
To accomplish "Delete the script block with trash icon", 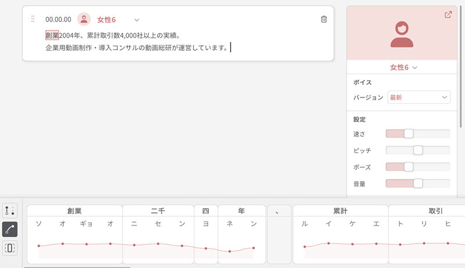I will tap(324, 19).
